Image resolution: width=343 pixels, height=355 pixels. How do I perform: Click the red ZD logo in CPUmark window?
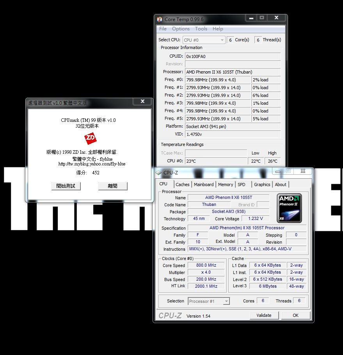(x=91, y=138)
